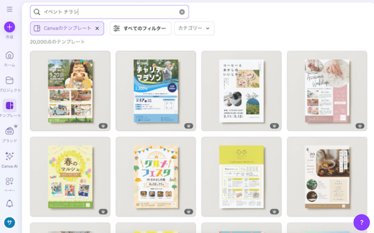Open the 4/20 lunch menu flyer template
374x233 pixels.
click(327, 177)
